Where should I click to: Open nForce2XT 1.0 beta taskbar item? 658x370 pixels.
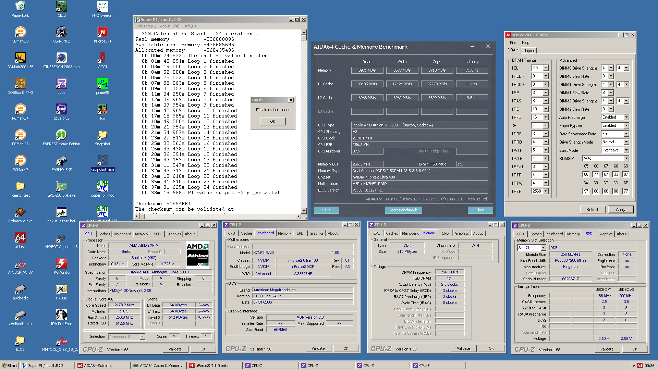coord(215,366)
